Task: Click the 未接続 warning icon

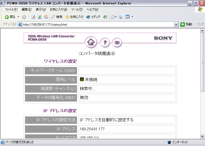Action: 82,79
